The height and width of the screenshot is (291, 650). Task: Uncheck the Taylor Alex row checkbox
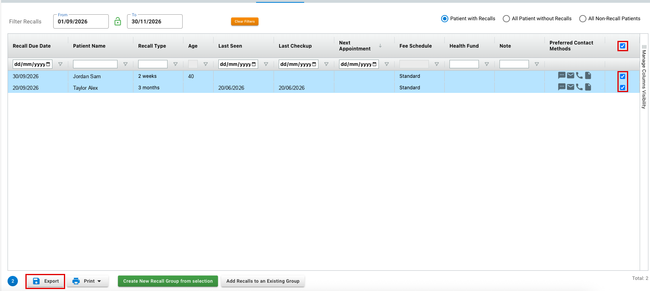click(623, 88)
